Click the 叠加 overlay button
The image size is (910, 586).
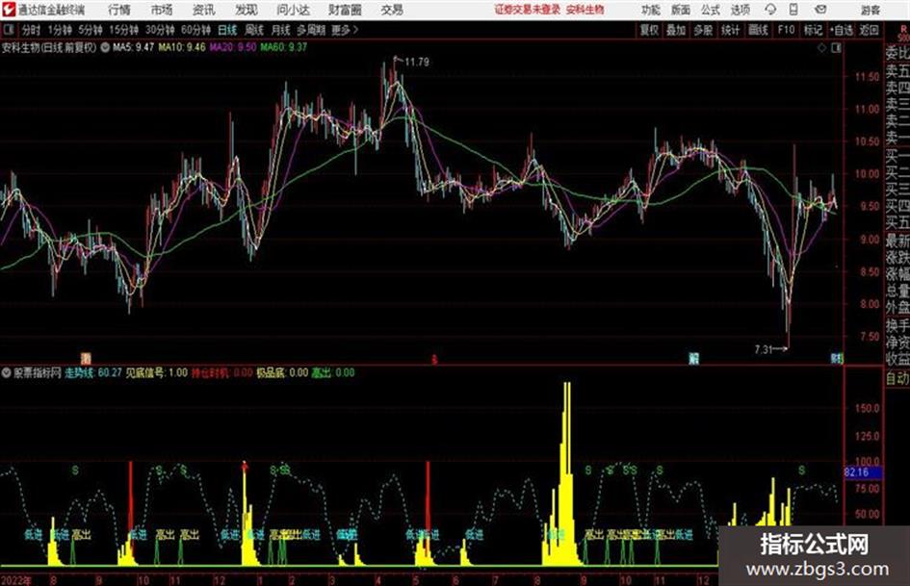click(x=676, y=30)
